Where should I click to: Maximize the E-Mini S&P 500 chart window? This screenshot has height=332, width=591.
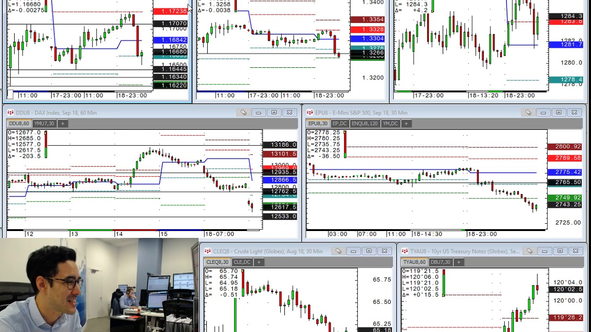559,113
